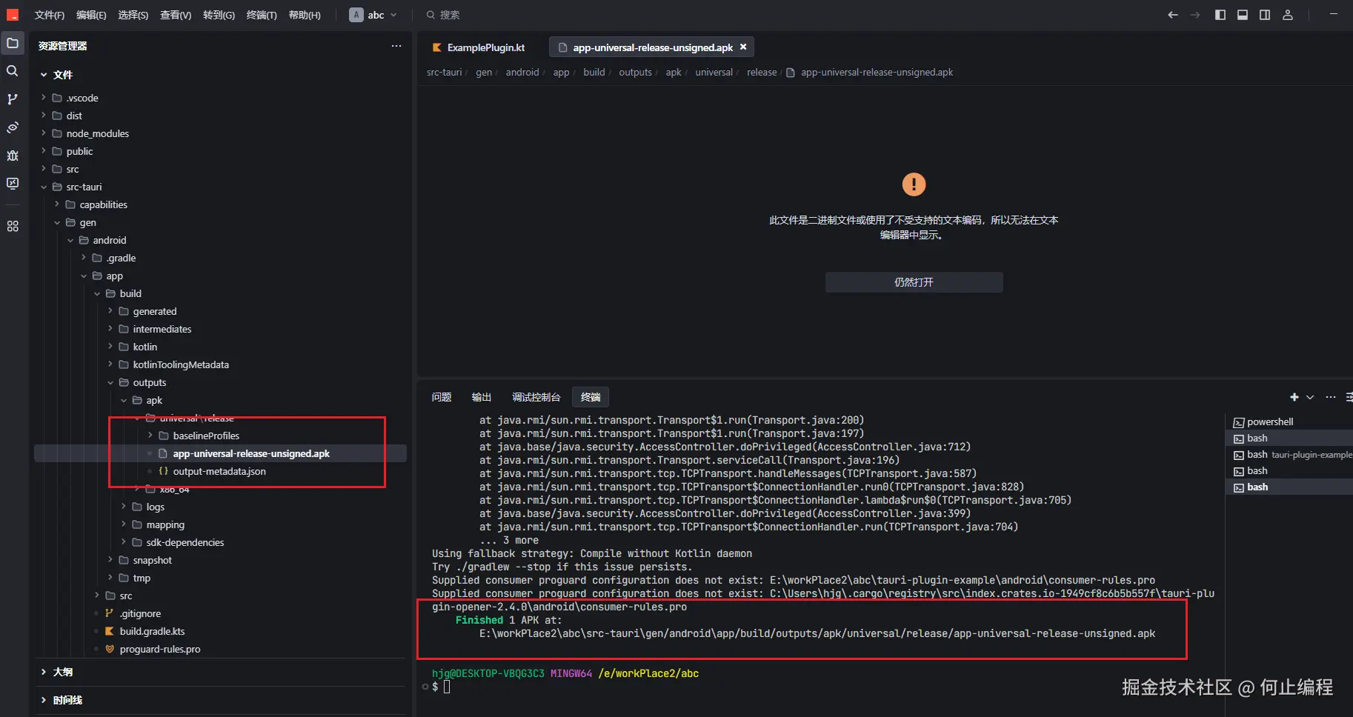
Task: Click the terminal icon beside bash tauri-plugin-example
Action: (1238, 455)
